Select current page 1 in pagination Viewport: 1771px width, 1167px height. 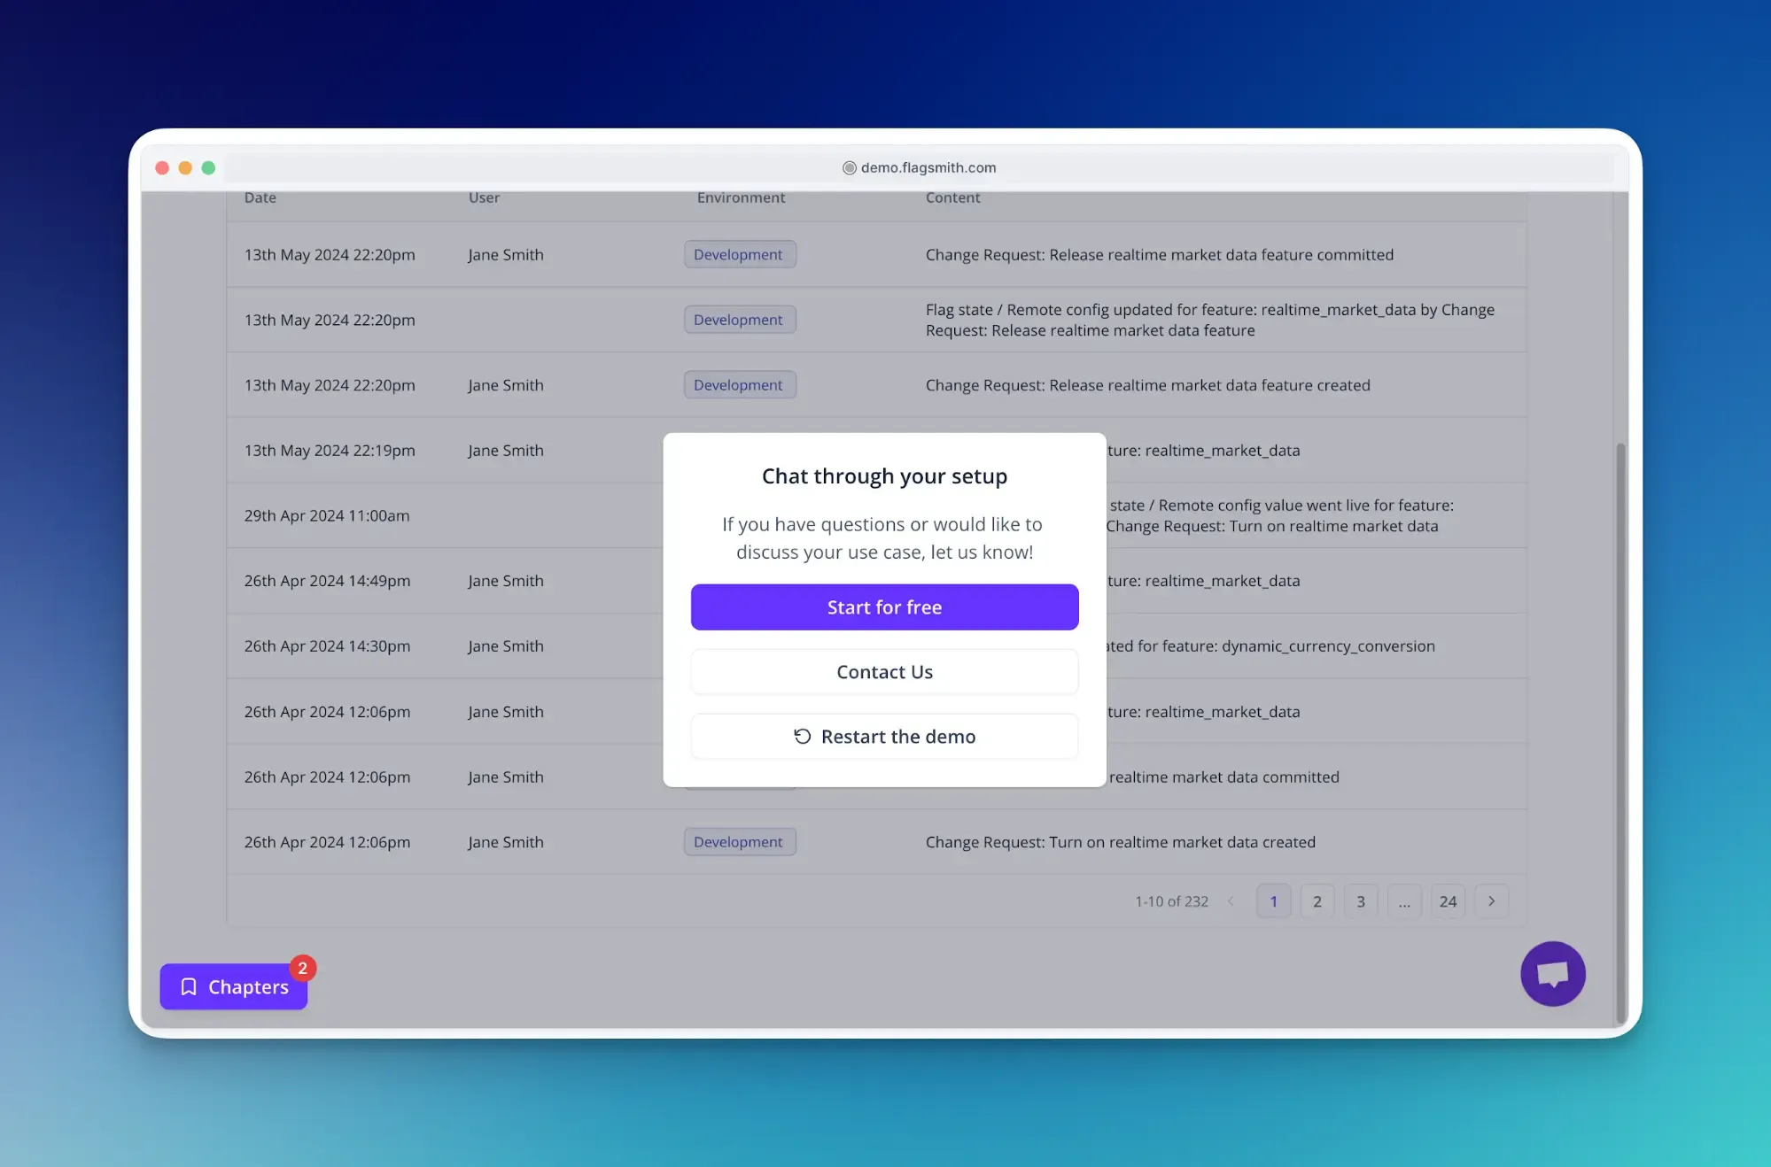click(1273, 901)
